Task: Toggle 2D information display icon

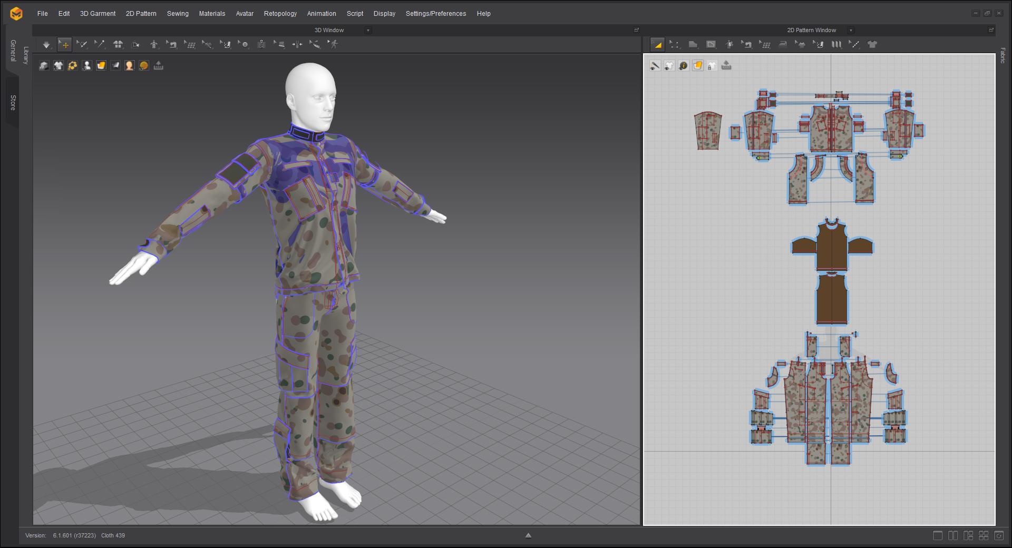Action: coord(684,66)
